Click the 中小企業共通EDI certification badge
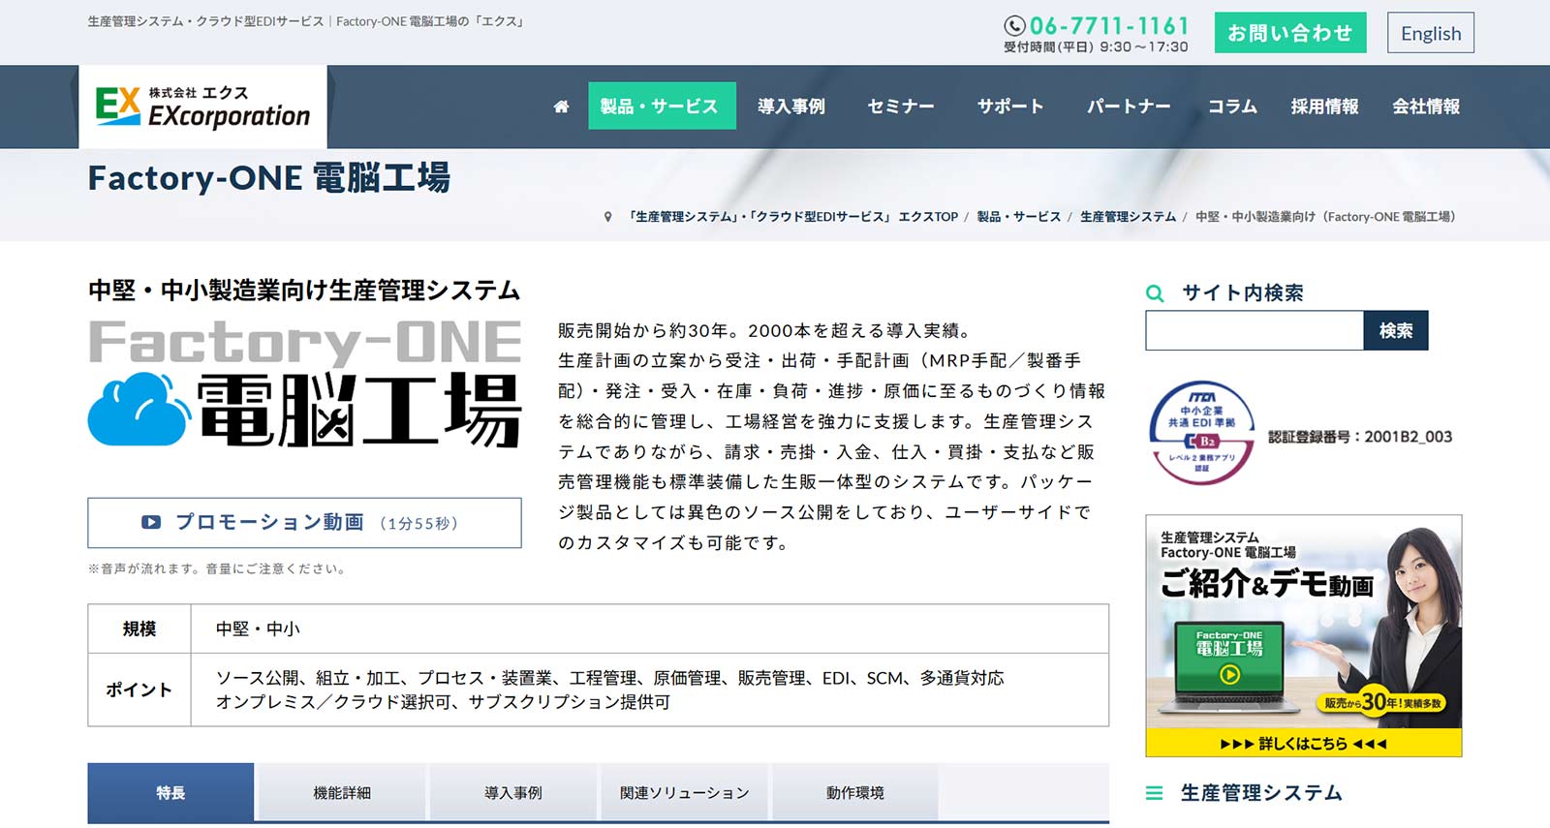The image size is (1550, 828). [x=1201, y=432]
